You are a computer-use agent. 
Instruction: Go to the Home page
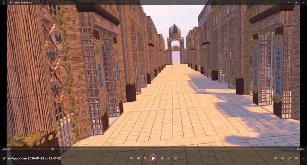(x=4, y=2)
